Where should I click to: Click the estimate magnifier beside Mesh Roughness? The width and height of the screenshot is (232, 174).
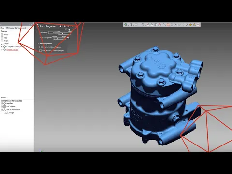click(68, 38)
